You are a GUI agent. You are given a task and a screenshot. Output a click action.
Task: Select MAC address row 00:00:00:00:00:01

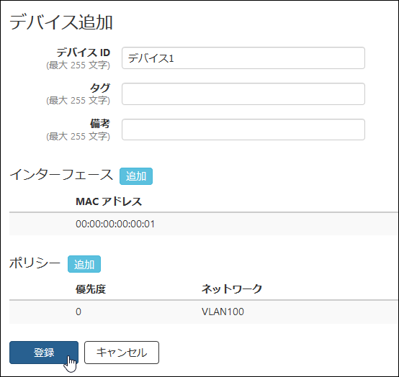(204, 224)
